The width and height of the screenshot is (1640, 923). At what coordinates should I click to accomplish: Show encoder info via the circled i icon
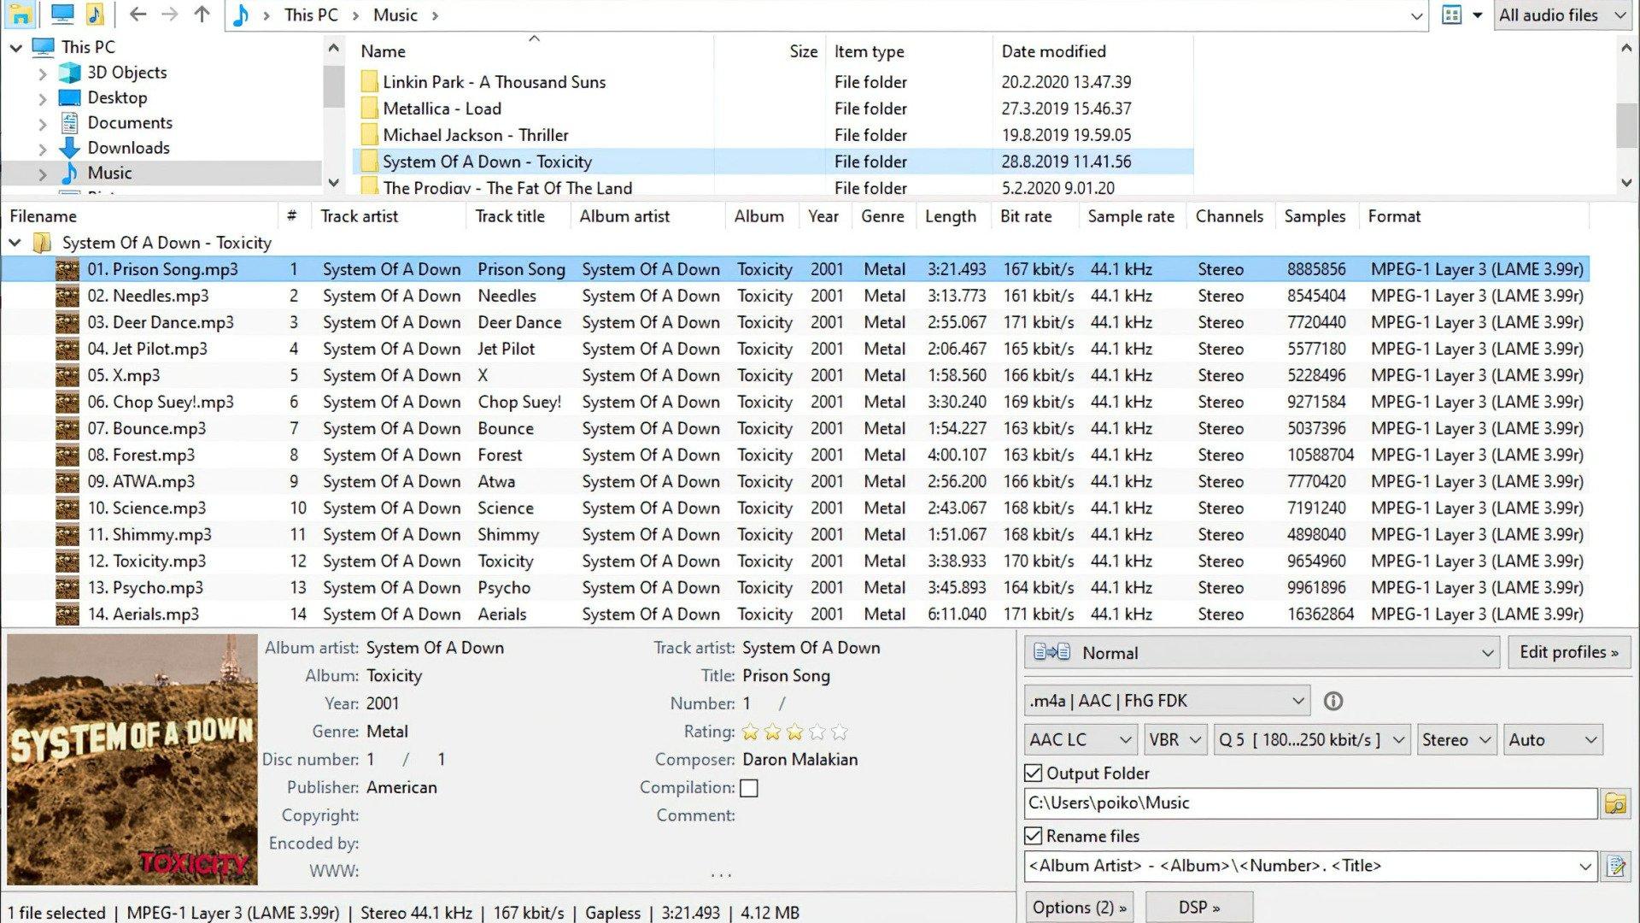(x=1332, y=702)
